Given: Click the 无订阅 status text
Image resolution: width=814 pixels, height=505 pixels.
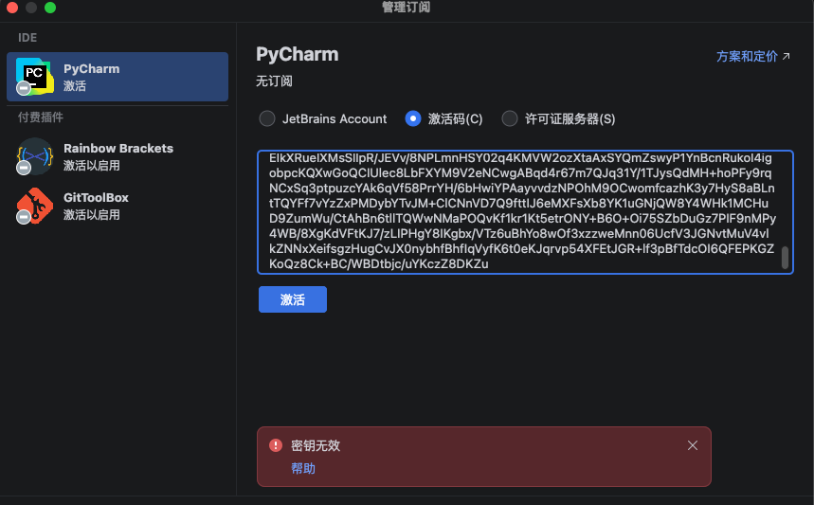Looking at the screenshot, I should tap(274, 81).
